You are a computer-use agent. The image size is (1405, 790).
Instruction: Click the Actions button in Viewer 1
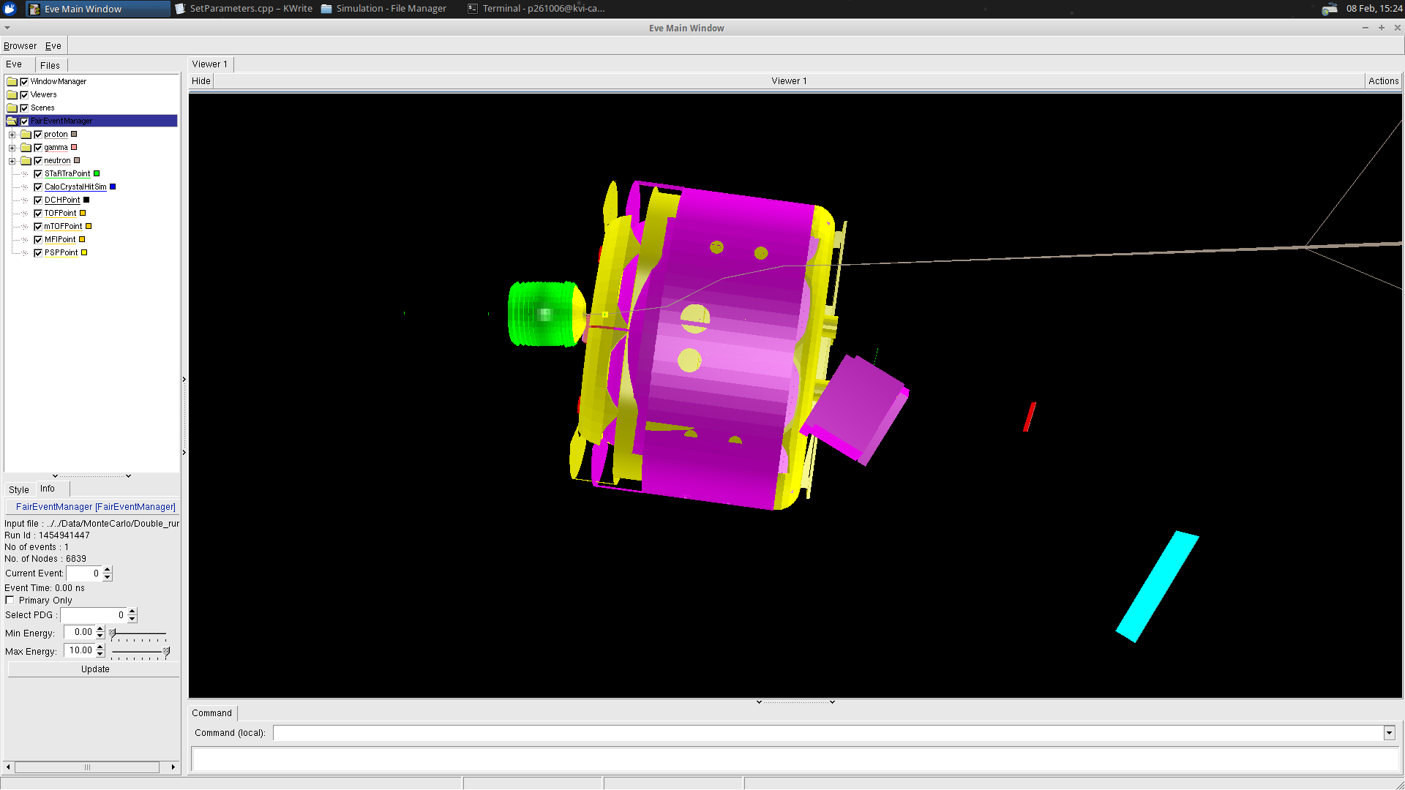tap(1383, 81)
